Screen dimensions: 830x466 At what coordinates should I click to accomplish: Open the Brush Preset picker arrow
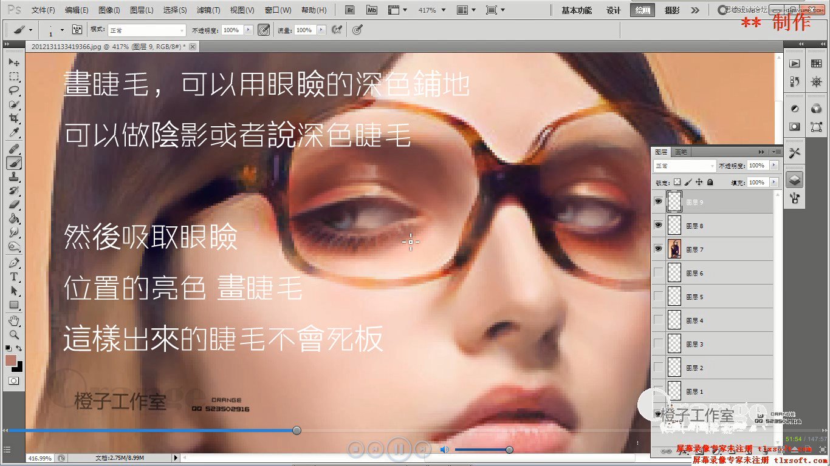pyautogui.click(x=62, y=30)
